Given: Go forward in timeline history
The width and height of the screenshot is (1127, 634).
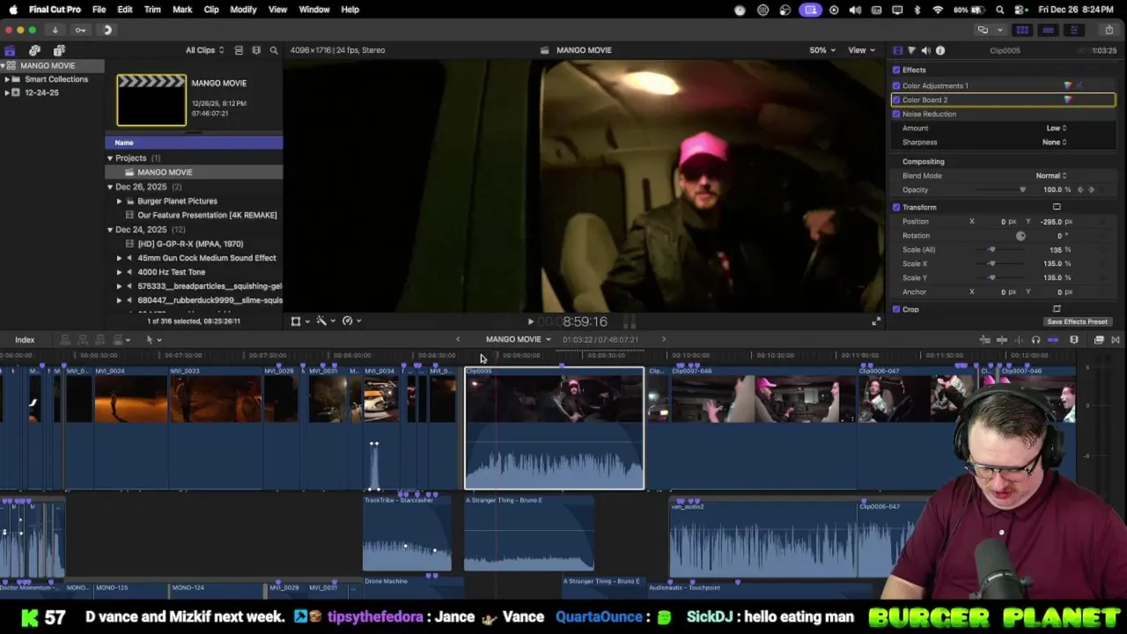Looking at the screenshot, I should 664,339.
